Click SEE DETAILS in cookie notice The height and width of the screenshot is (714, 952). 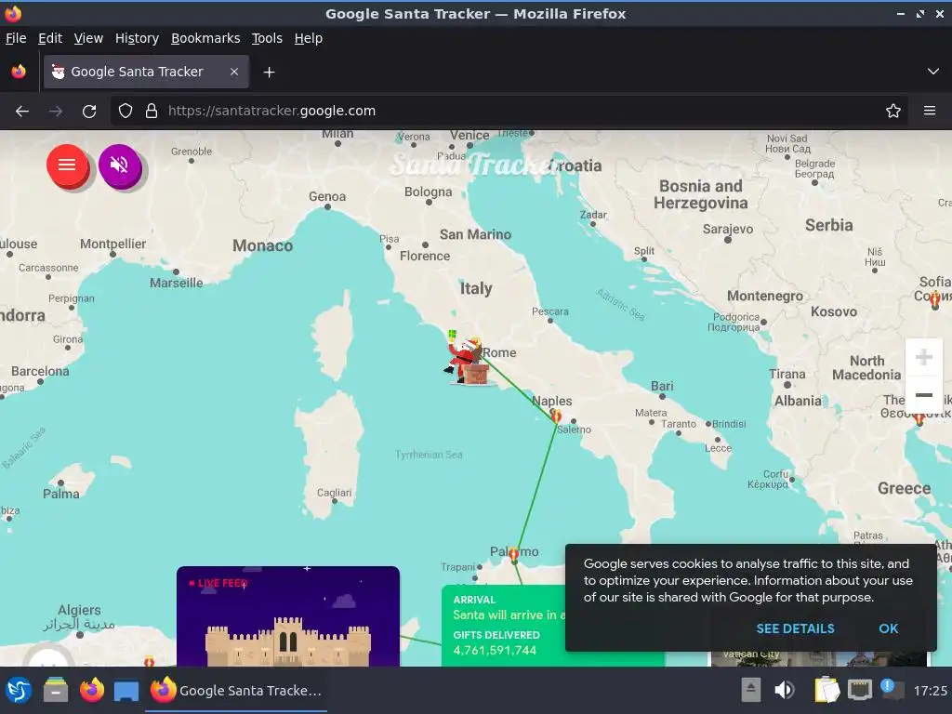coord(796,629)
